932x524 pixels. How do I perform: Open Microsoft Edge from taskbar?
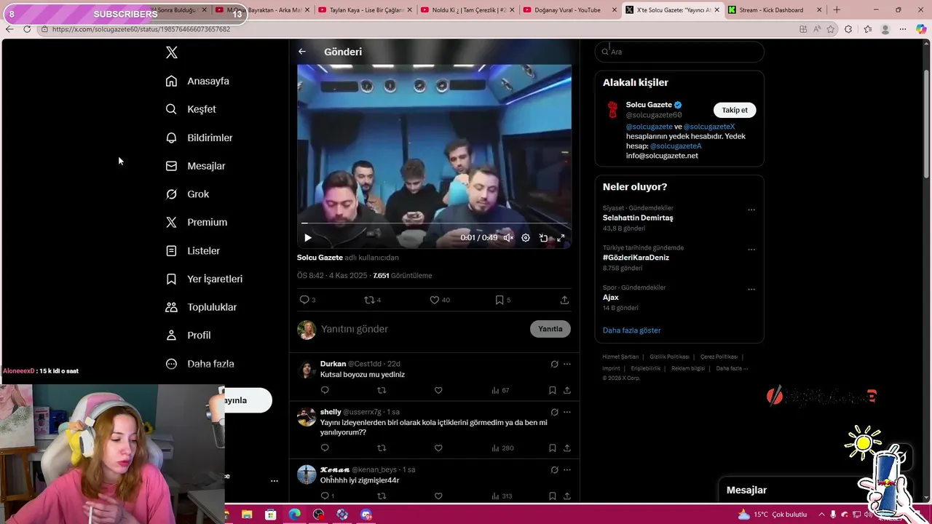click(x=294, y=515)
